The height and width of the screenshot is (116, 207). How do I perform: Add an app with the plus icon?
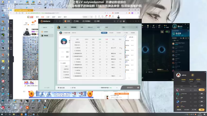52,28
